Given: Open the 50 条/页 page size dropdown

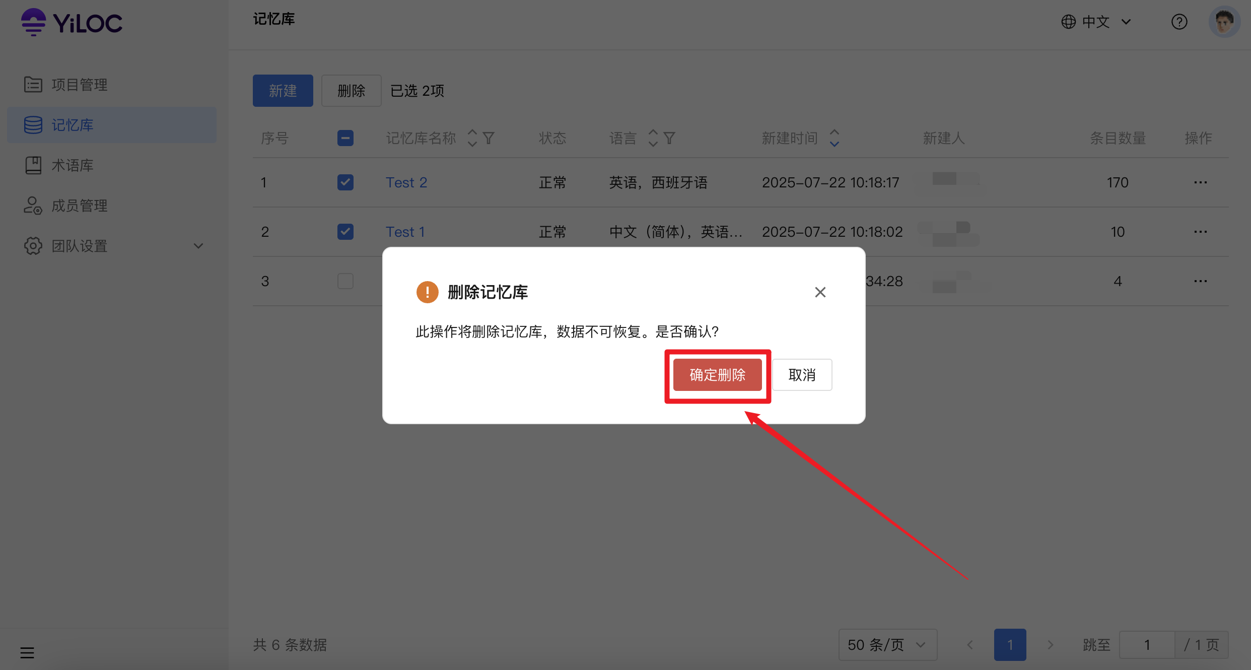Looking at the screenshot, I should [x=888, y=645].
